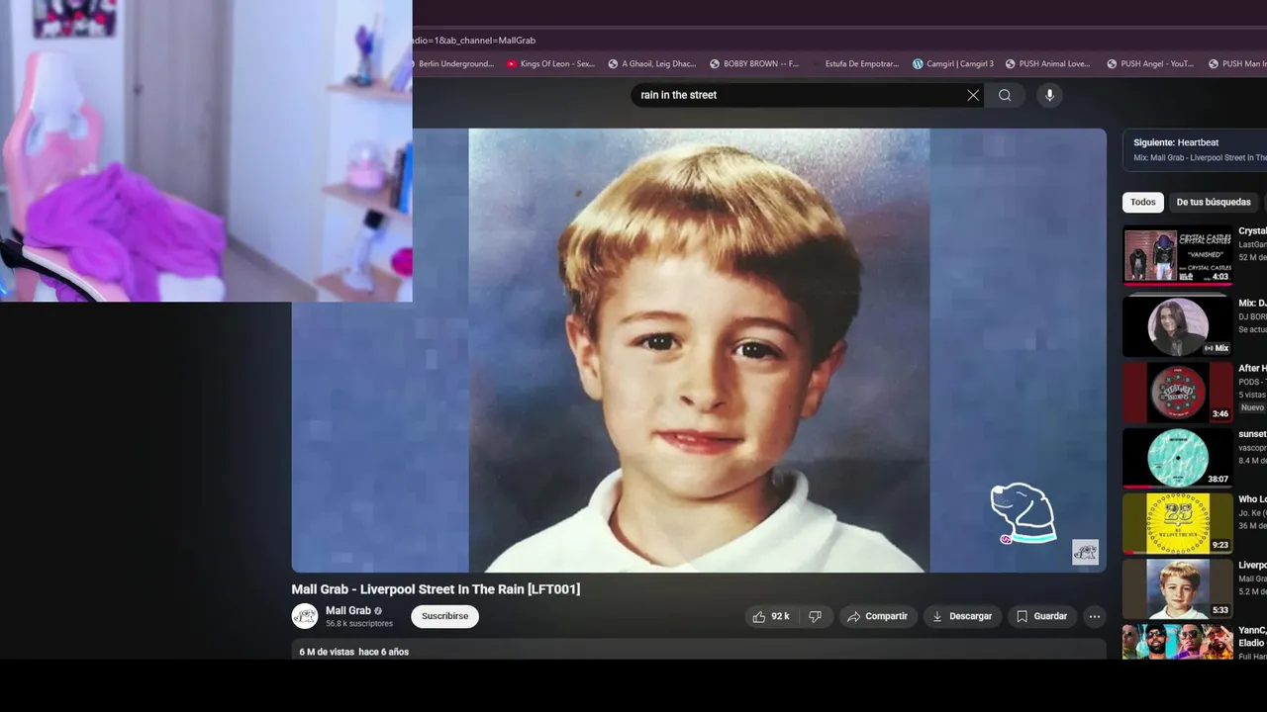Viewport: 1267px width, 712px height.
Task: Click the 6 M de vistas description line
Action: click(354, 652)
